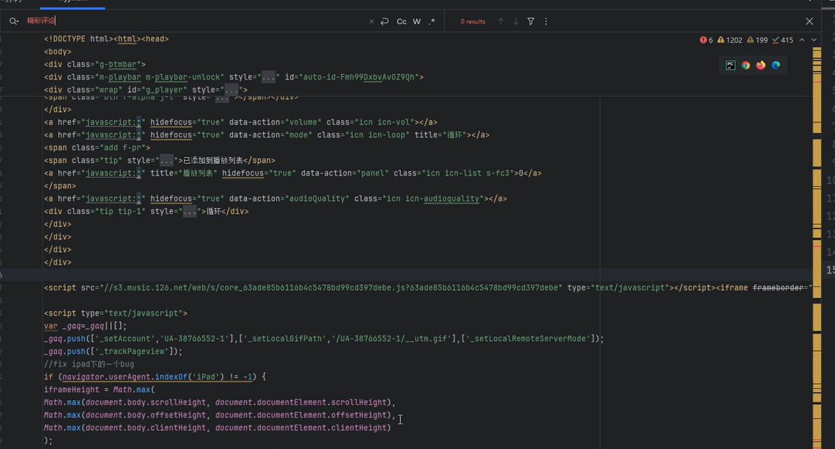Click the text 已添加到播放列表

(213, 160)
